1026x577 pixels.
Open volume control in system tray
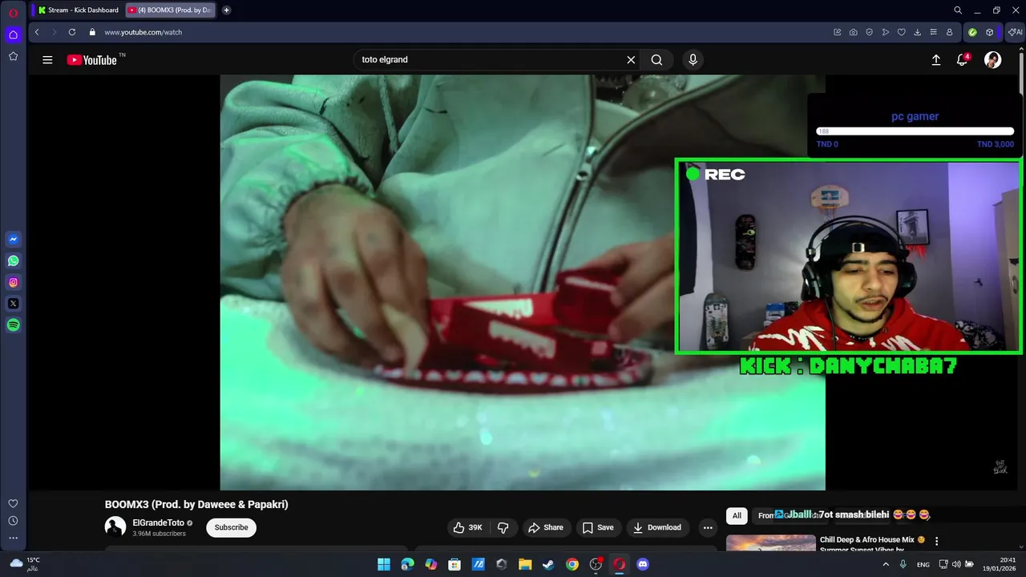956,564
